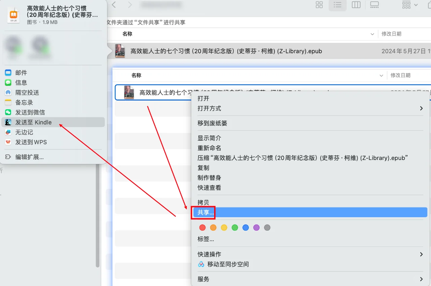Click the 名称 column header in front window
The height and width of the screenshot is (286, 431).
coord(136,75)
